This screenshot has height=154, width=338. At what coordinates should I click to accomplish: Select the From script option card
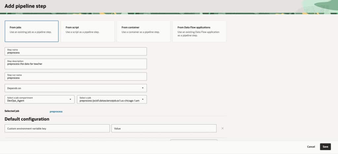click(x=87, y=31)
